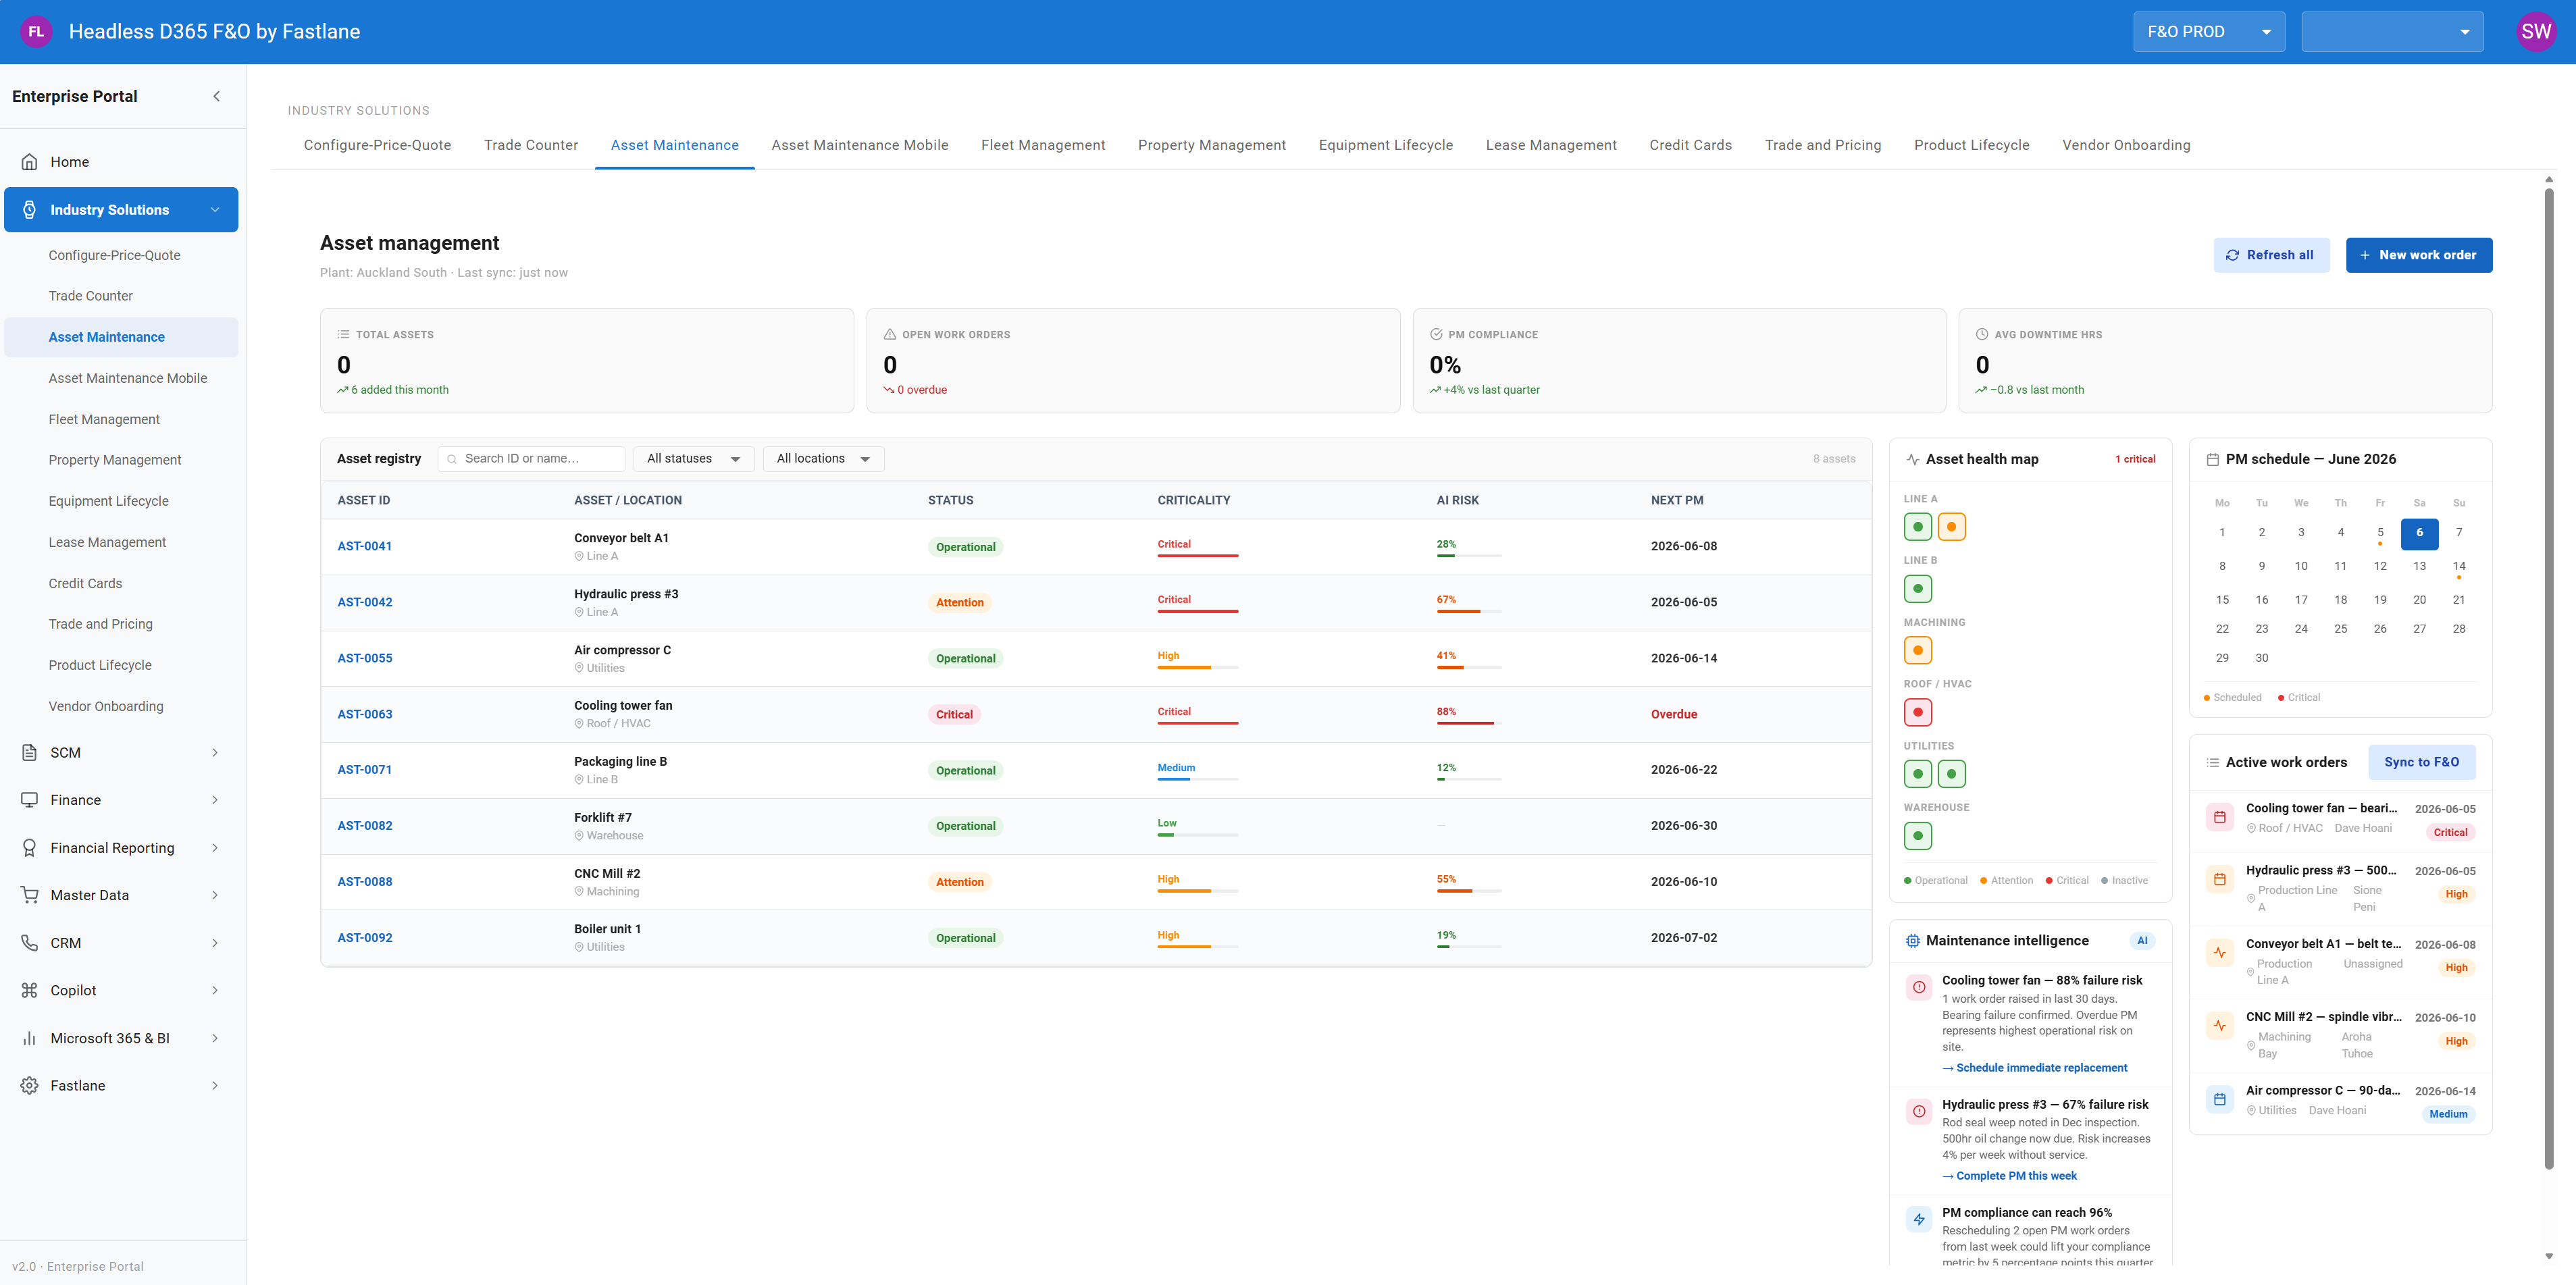Viewport: 2576px width, 1285px height.
Task: Click the Cooling tower fan alert icon
Action: click(1919, 988)
